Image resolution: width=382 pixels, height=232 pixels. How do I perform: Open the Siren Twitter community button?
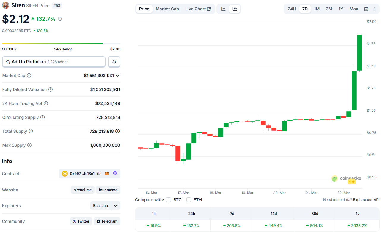coord(81,221)
